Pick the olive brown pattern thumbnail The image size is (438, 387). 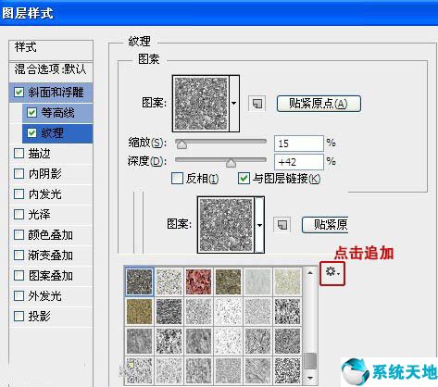pyautogui.click(x=228, y=281)
